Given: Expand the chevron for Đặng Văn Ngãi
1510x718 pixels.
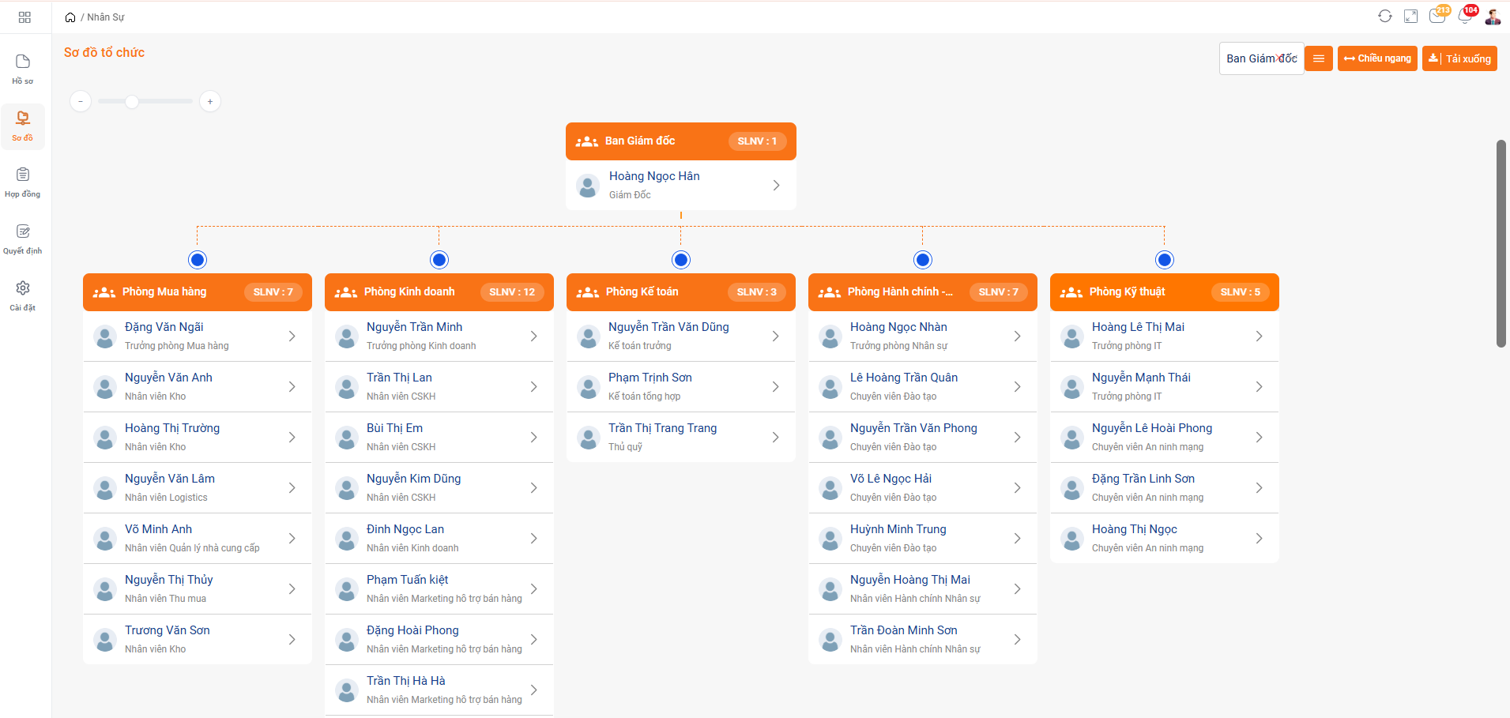Looking at the screenshot, I should 292,336.
